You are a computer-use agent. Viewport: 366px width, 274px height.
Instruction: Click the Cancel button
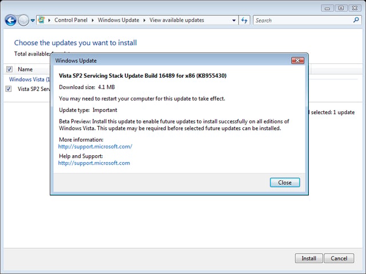click(339, 259)
